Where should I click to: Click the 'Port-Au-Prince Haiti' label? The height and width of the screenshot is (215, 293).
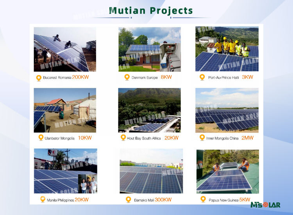pyautogui.click(x=223, y=77)
